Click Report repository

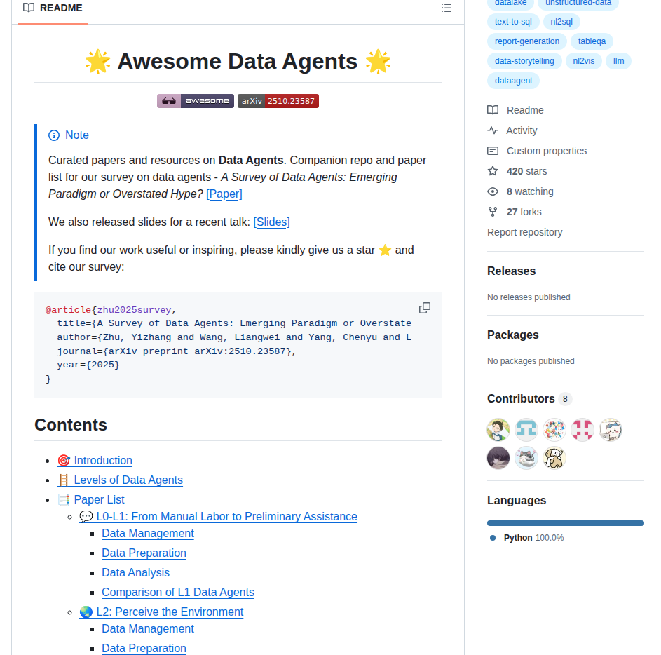(524, 232)
